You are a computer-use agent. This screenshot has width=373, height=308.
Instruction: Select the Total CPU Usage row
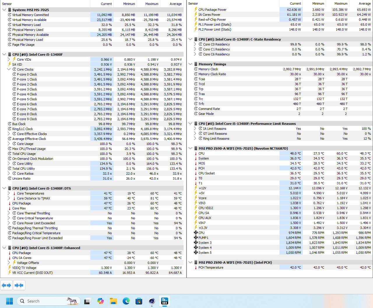92,154
